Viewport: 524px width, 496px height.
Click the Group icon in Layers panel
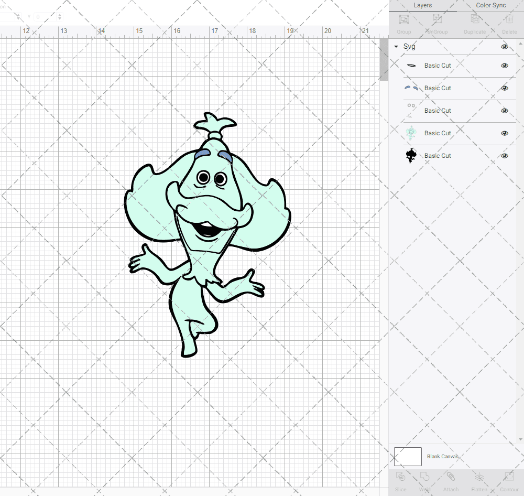pyautogui.click(x=403, y=20)
